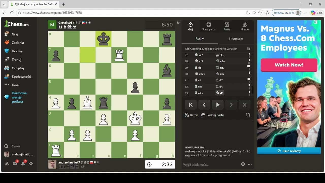Offer a draw with Remis
This screenshot has height=183, width=325.
pyautogui.click(x=191, y=115)
